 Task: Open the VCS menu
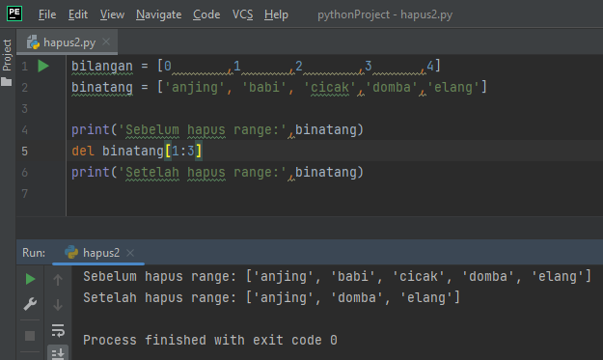[x=243, y=14]
